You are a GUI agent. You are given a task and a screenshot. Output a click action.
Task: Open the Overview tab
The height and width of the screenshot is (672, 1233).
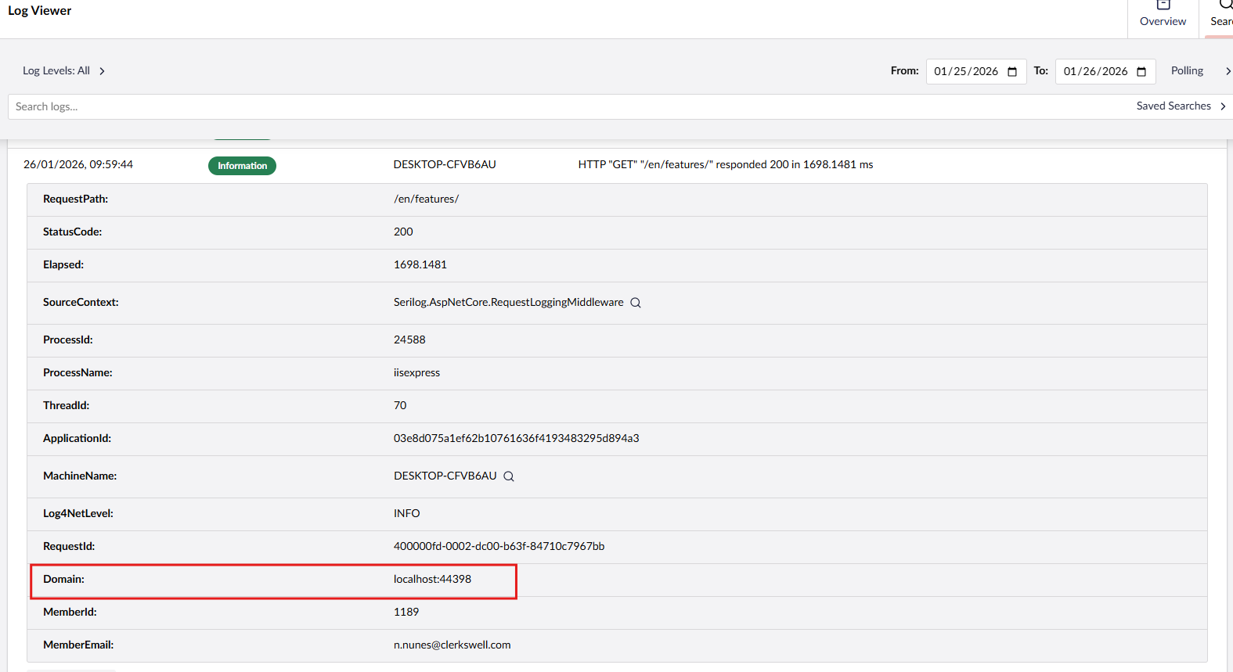[1163, 16]
